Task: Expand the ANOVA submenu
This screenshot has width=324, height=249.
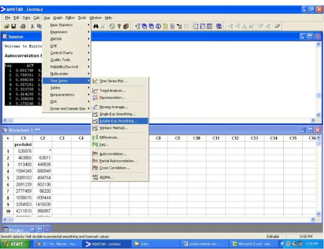Action: pyautogui.click(x=67, y=39)
